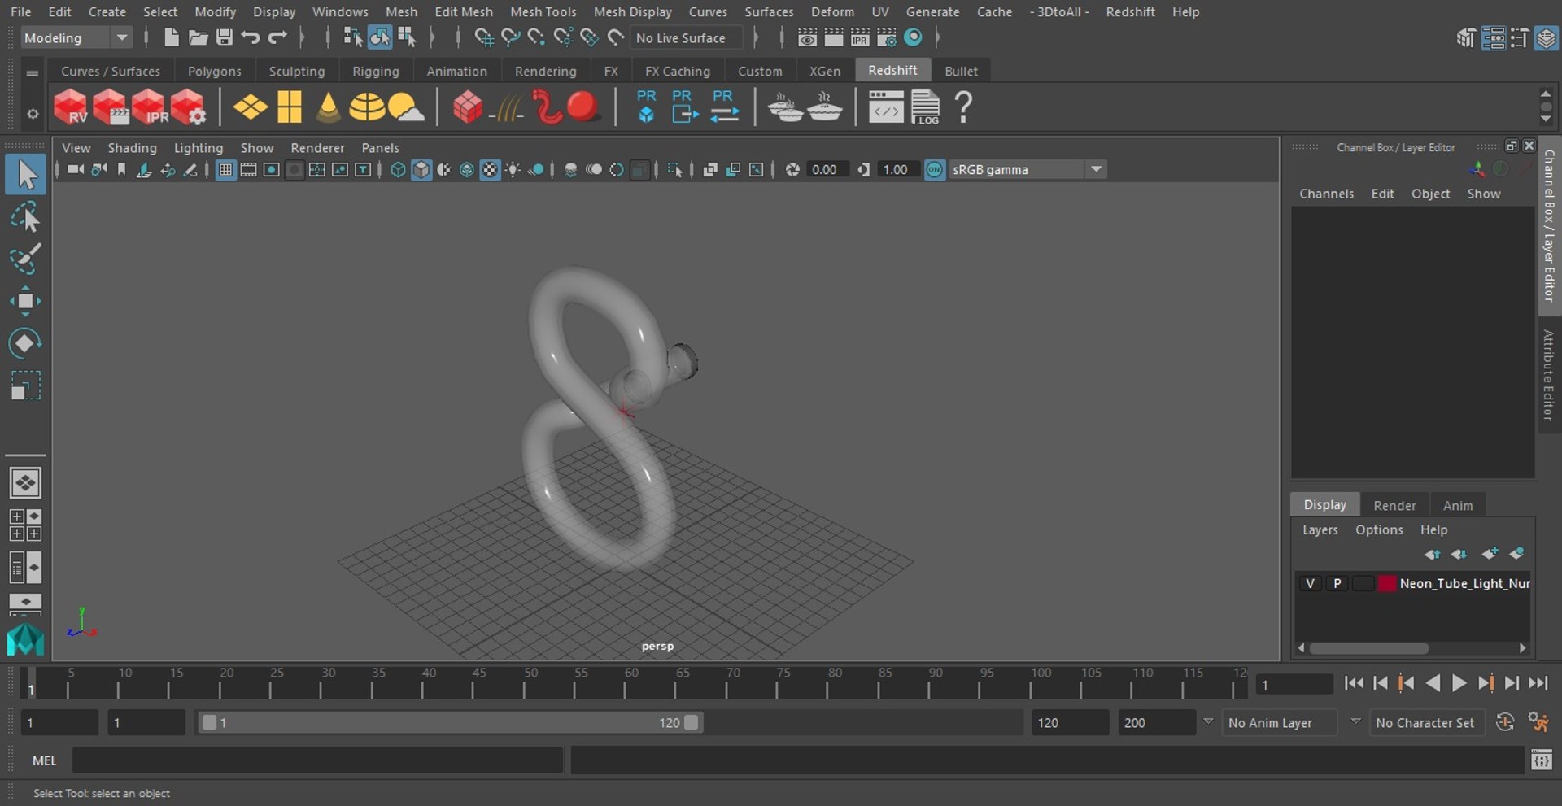Open the Redshift RenderView icon labeled RV
The width and height of the screenshot is (1562, 806).
coord(70,107)
